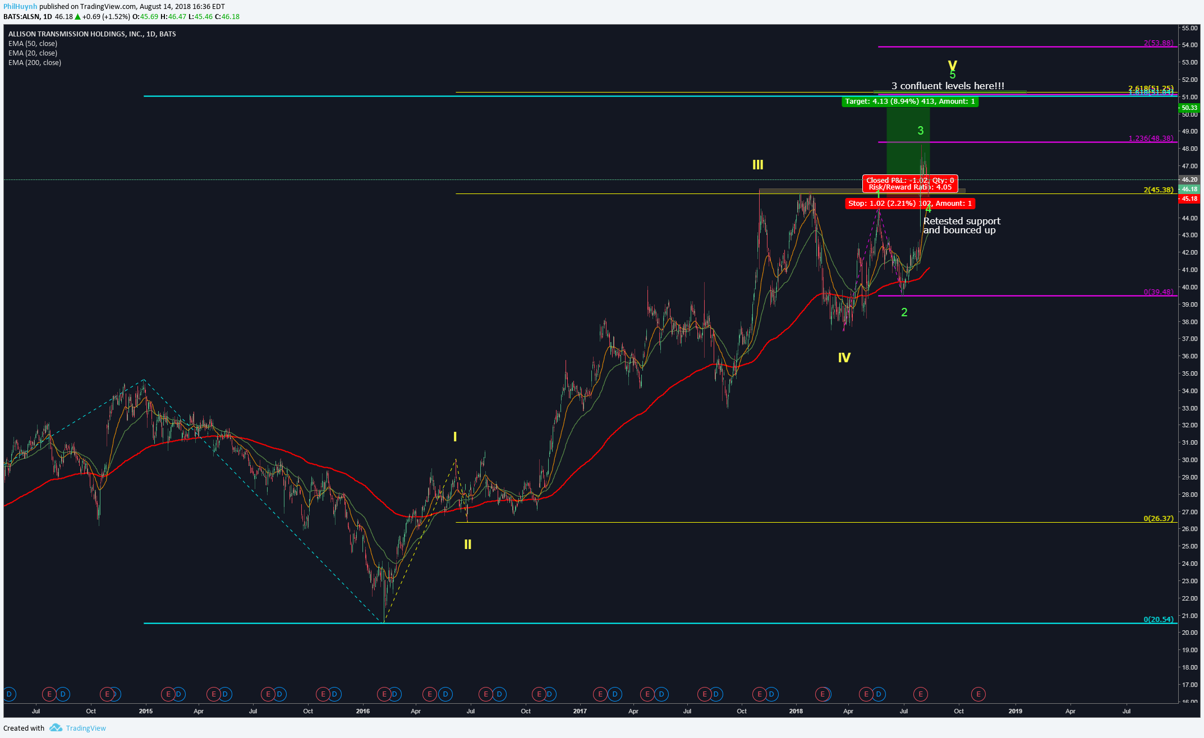Click the 2016 label on the time axis
Screen dimensions: 1204x738
362,711
